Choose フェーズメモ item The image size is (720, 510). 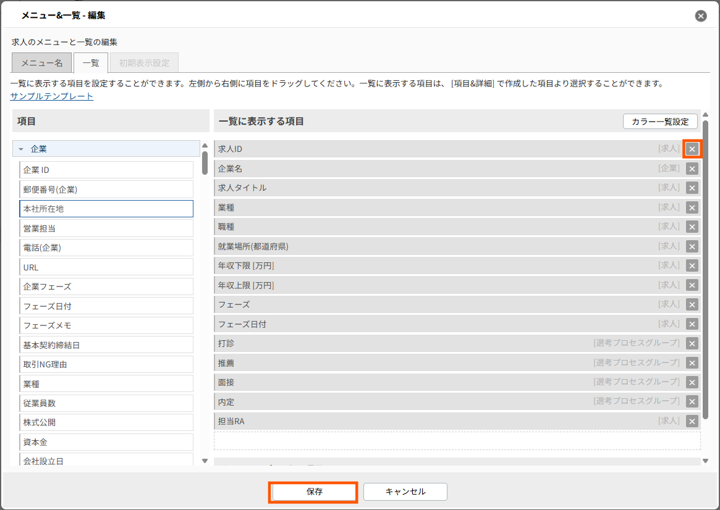(x=106, y=325)
